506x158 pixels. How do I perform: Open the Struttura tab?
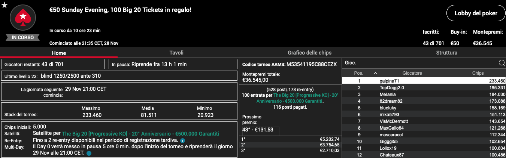[x=446, y=53]
